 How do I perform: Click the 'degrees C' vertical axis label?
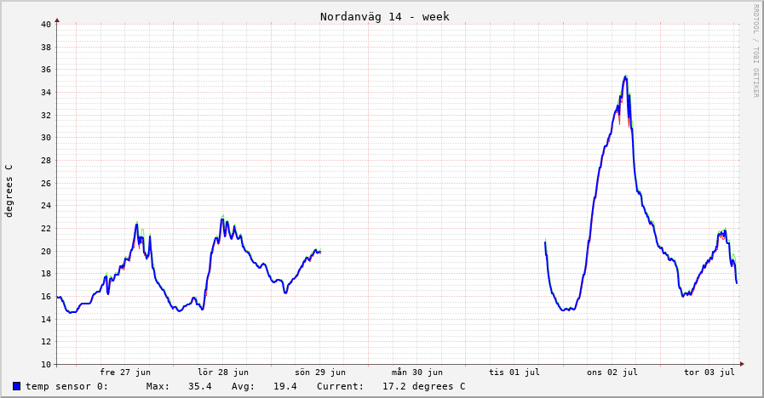[x=9, y=190]
